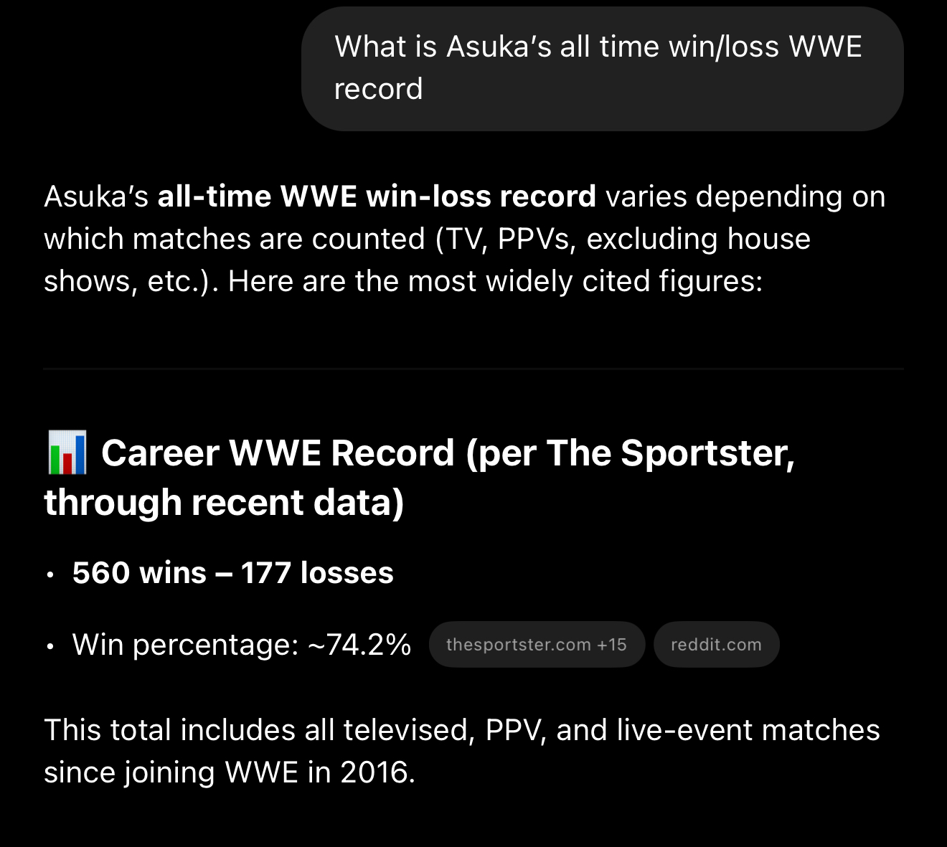The width and height of the screenshot is (947, 847).
Task: Click the word "record" in user's message
Action: tap(378, 90)
